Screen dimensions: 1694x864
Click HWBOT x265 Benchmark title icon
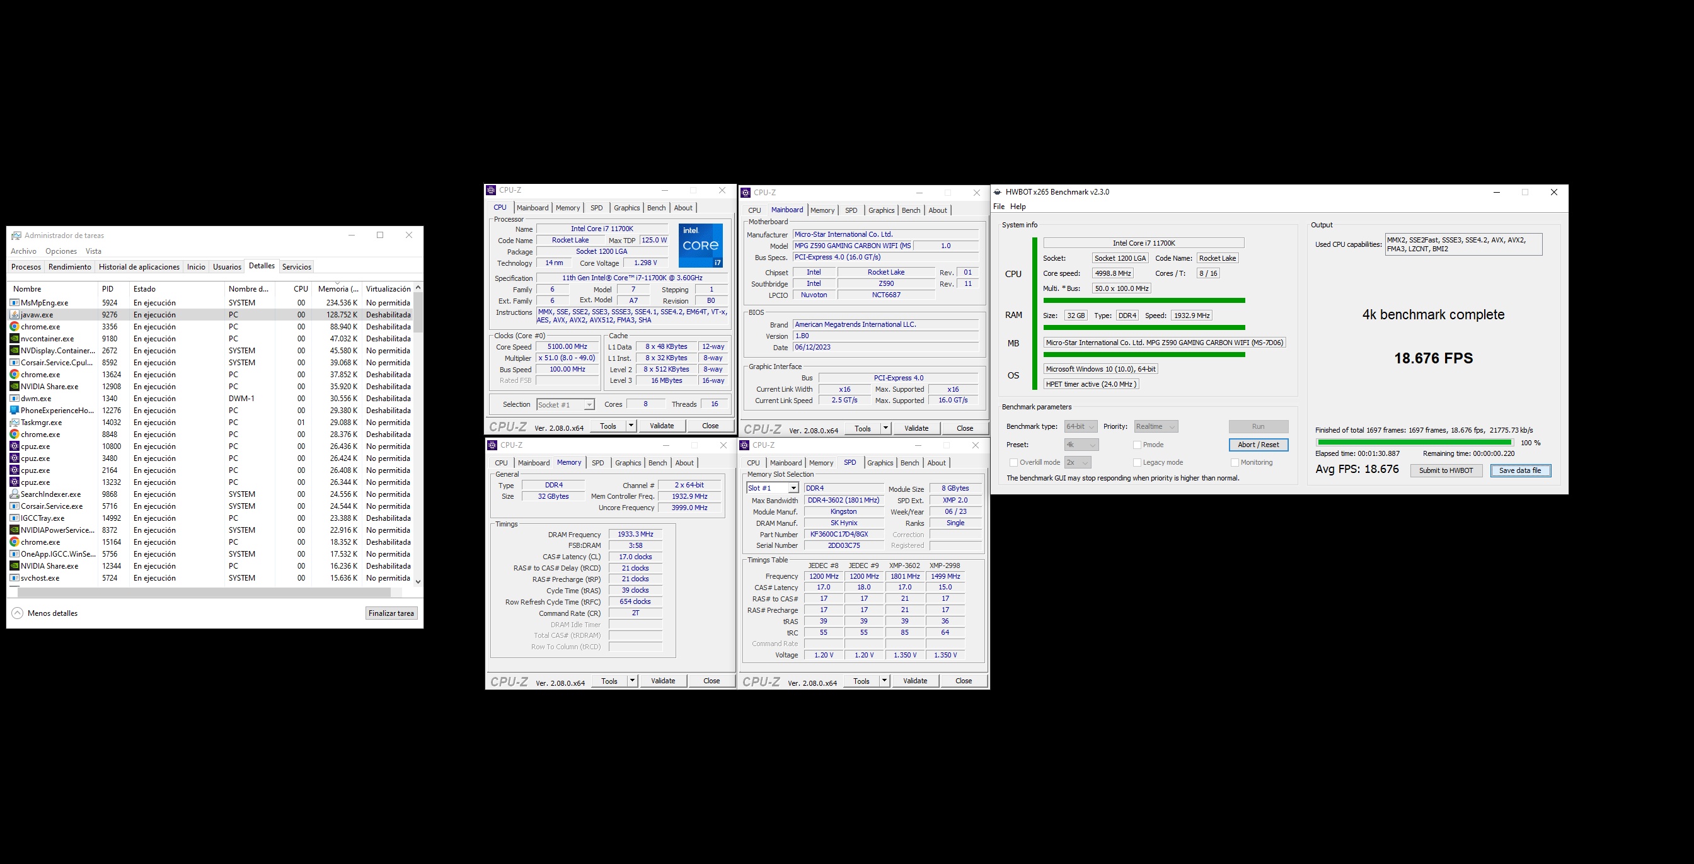pyautogui.click(x=998, y=192)
